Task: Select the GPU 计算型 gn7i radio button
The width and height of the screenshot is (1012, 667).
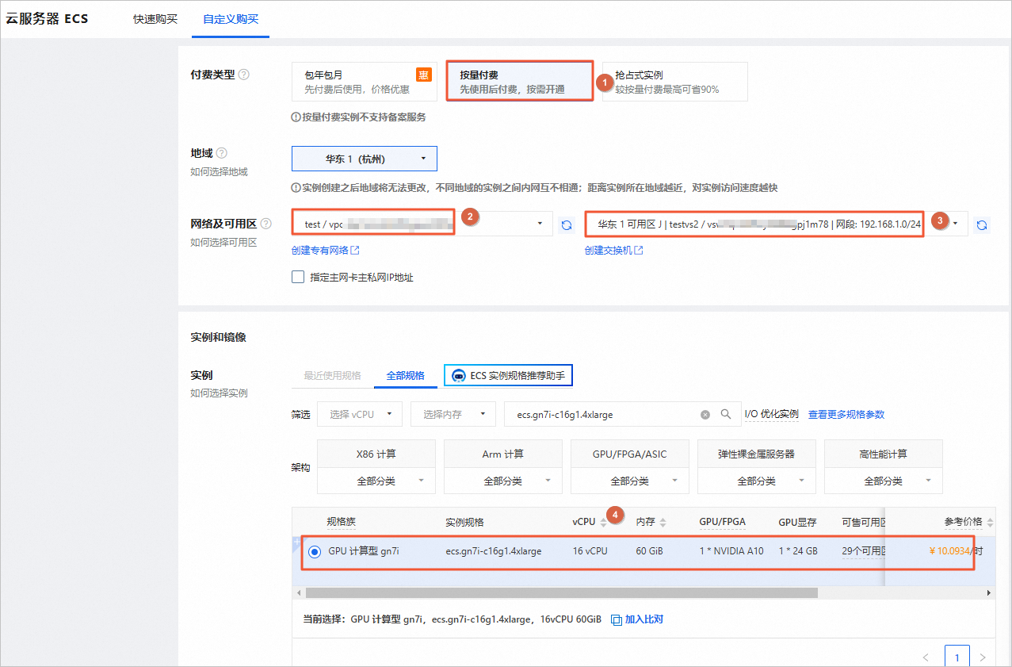Action: point(315,551)
